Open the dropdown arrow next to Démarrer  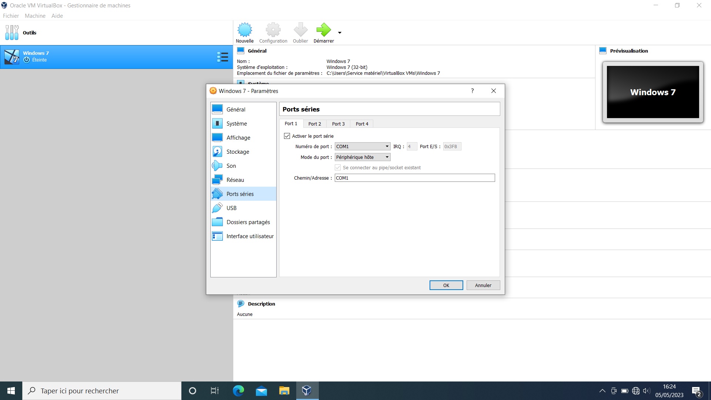tap(340, 33)
